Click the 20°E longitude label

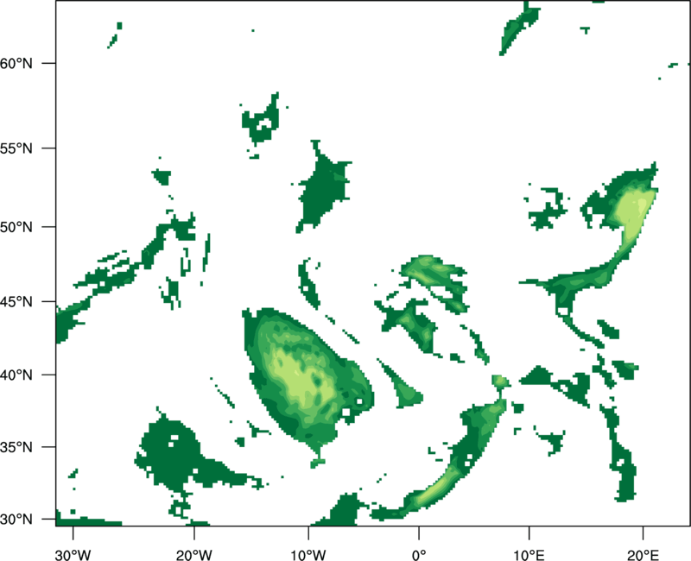pyautogui.click(x=643, y=555)
